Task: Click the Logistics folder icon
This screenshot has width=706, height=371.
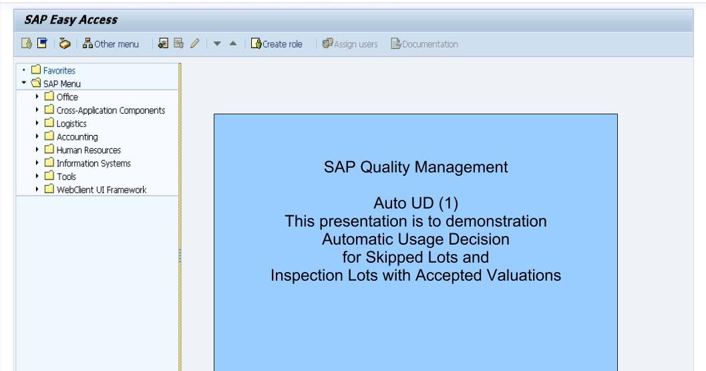Action: [49, 122]
